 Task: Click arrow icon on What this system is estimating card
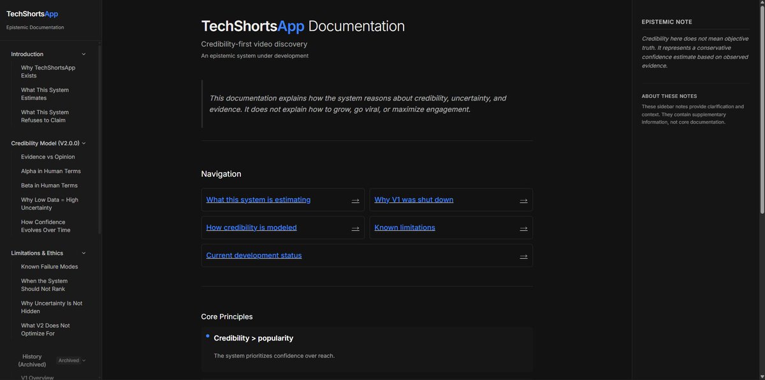point(356,201)
